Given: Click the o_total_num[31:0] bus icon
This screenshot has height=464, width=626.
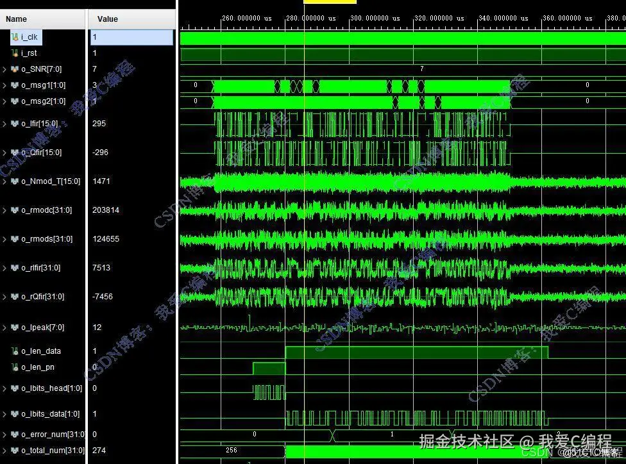Looking at the screenshot, I should pyautogui.click(x=15, y=450).
